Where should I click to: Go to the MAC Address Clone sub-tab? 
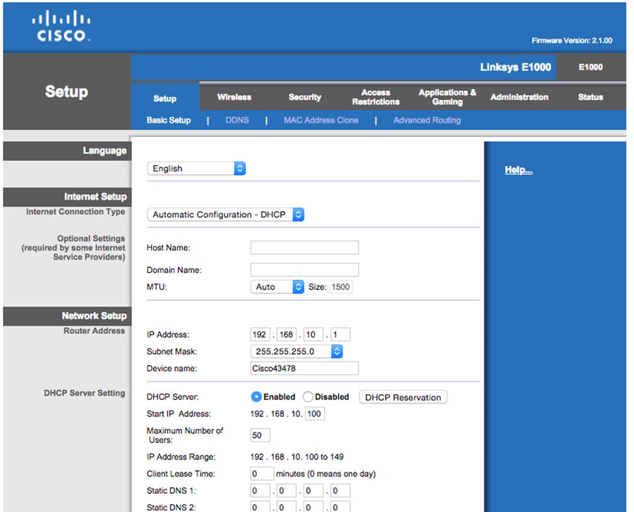(x=321, y=120)
